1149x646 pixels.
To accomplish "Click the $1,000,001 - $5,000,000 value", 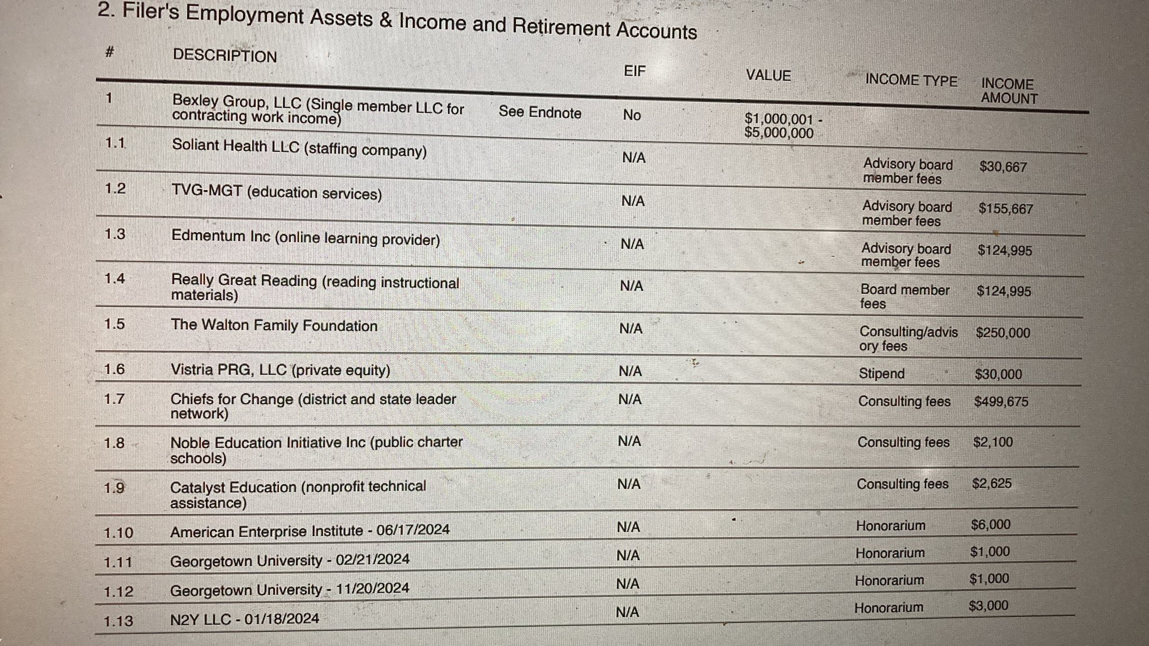I will tap(783, 126).
